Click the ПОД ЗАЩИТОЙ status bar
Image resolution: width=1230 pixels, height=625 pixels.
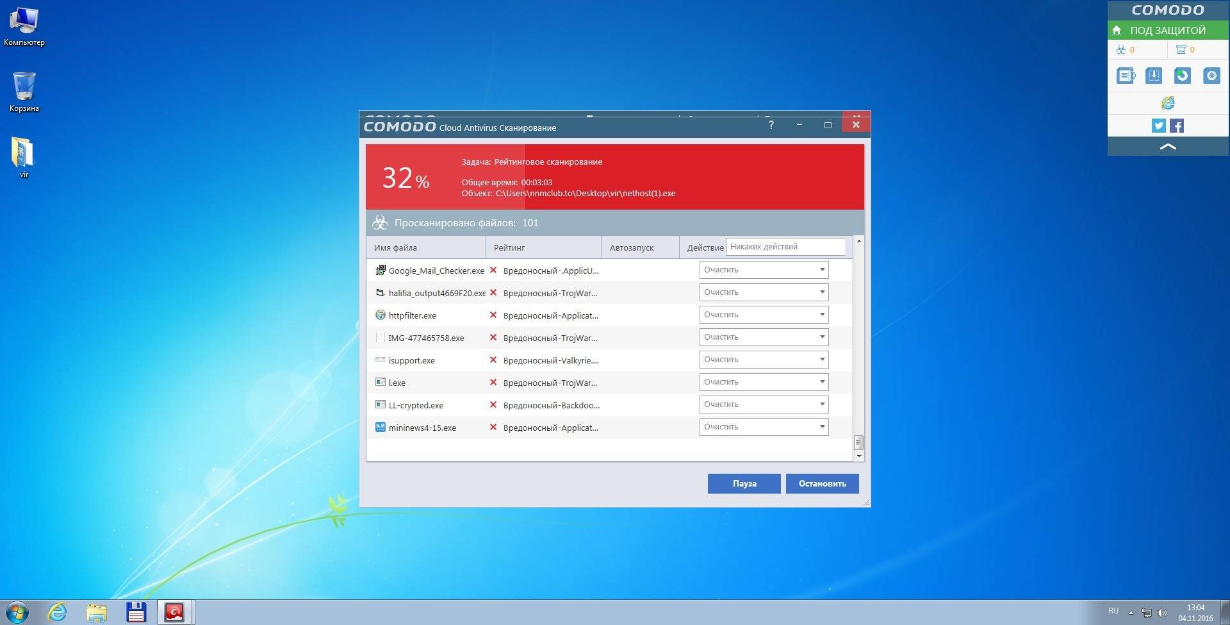1168,30
